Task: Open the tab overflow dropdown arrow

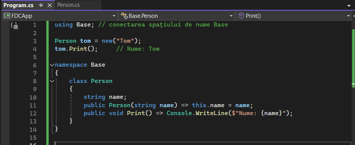Action: [x=349, y=6]
